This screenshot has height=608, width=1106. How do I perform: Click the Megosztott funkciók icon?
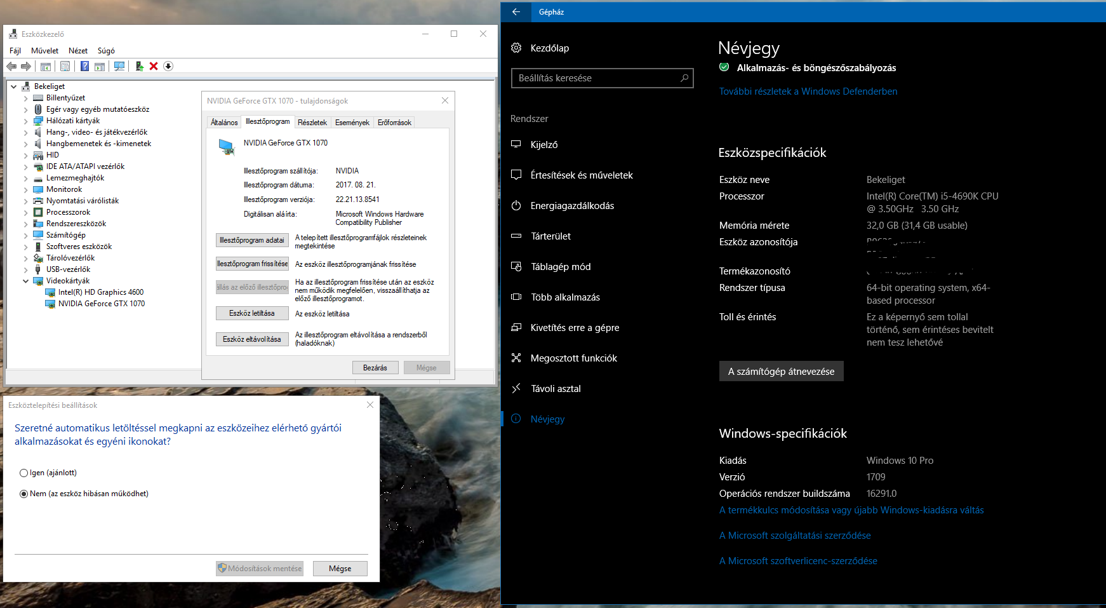point(516,358)
